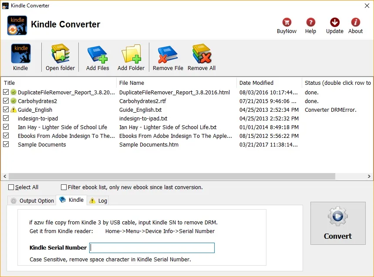Switch to the Output Option tab
374x277 pixels.
click(32, 201)
